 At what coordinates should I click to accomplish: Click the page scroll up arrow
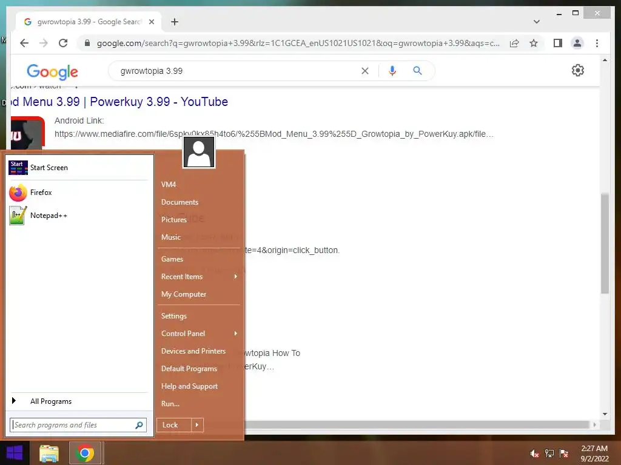pyautogui.click(x=605, y=61)
